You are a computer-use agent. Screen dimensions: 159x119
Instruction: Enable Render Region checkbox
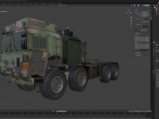click(141, 22)
